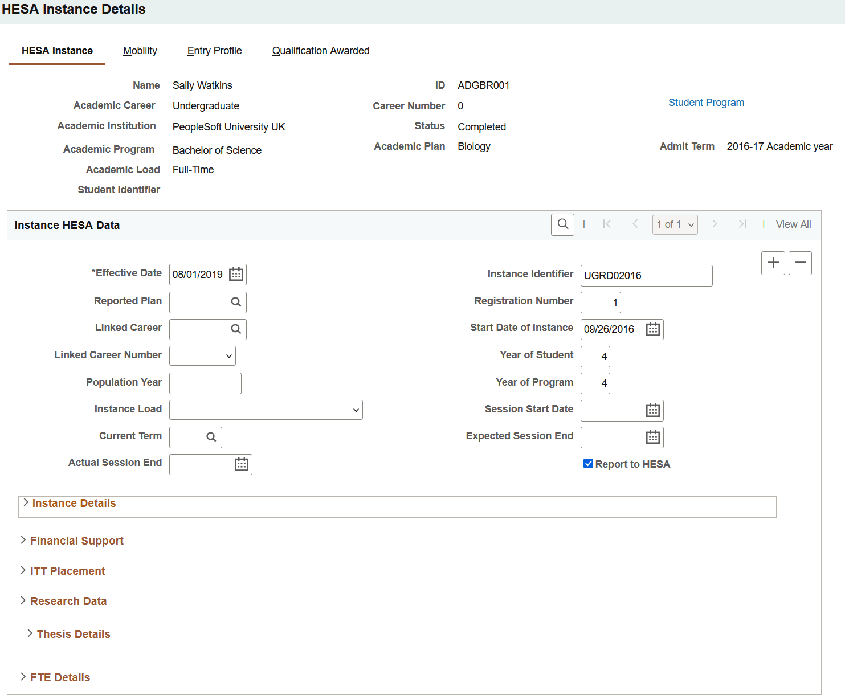
Task: Open the Session Start Date calendar
Action: pos(654,410)
